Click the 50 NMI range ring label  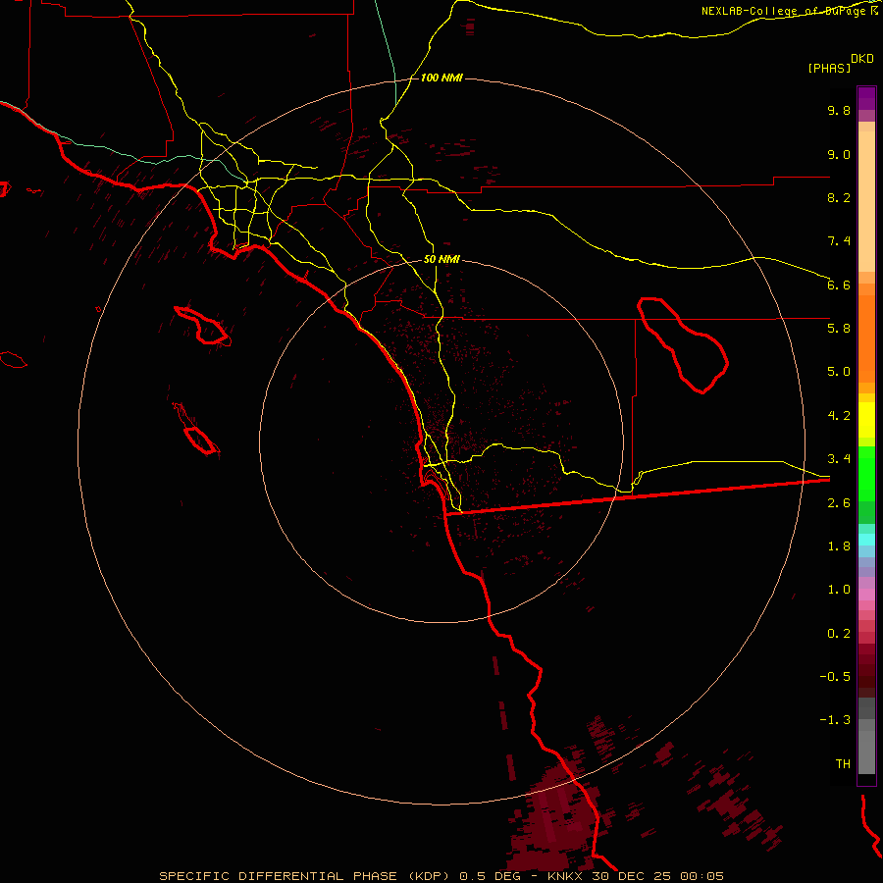tap(441, 260)
